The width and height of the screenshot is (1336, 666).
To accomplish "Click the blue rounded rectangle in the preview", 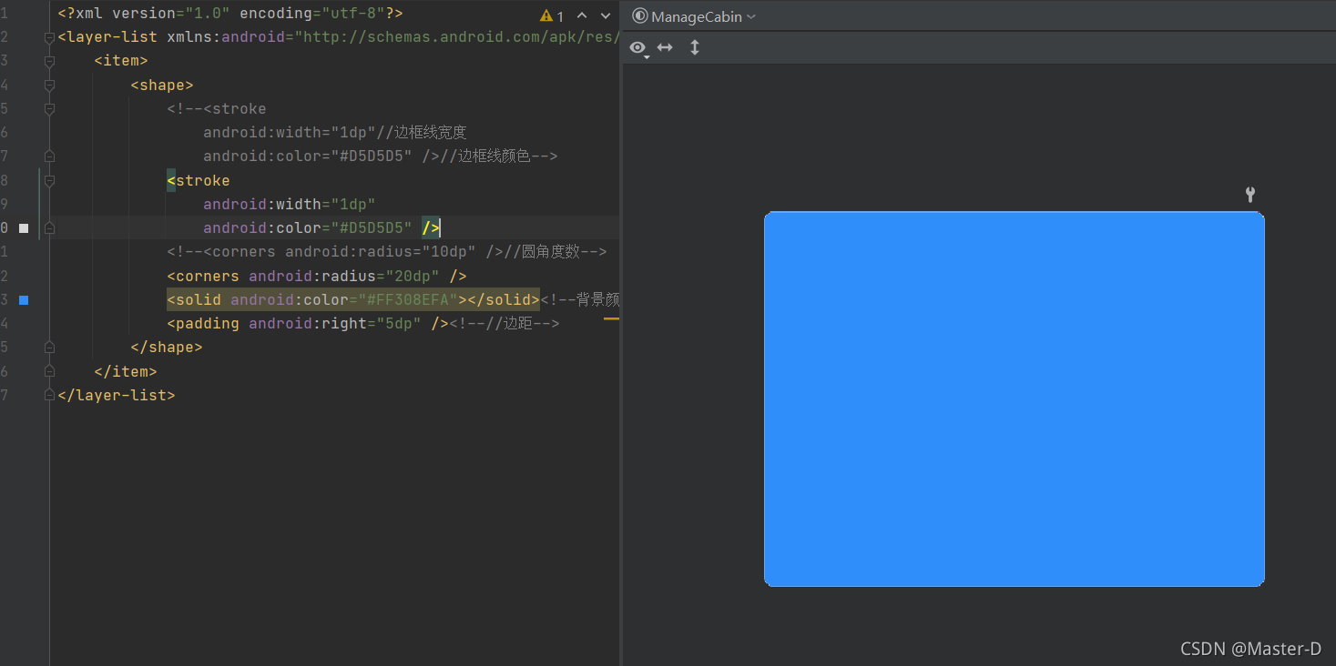I will (1014, 398).
